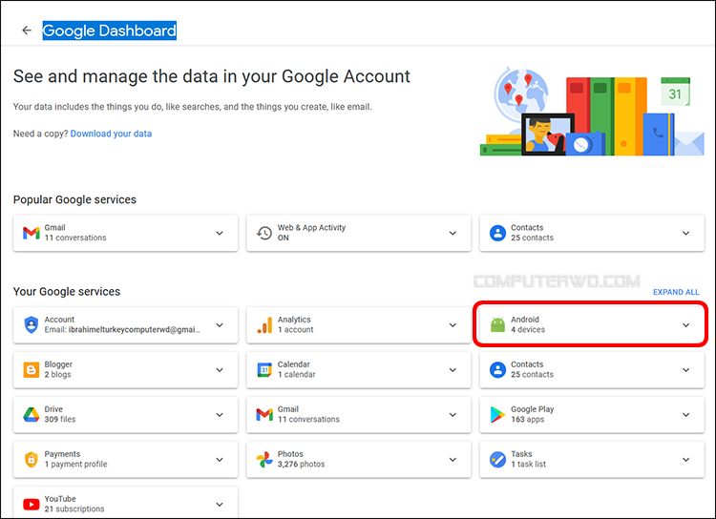Screen dimensions: 716x519
Task: Click the '1 calendar' text
Action: point(296,374)
